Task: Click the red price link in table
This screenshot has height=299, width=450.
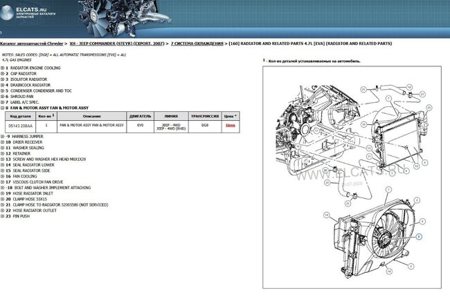Action: click(230, 125)
